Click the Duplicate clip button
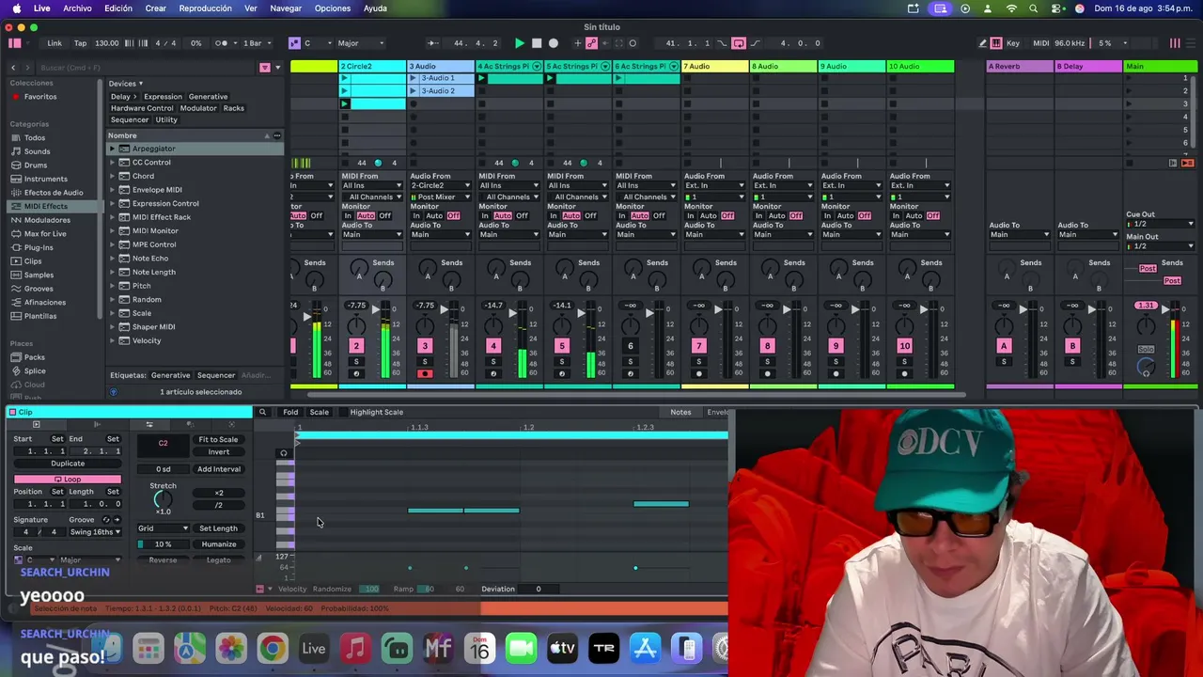The width and height of the screenshot is (1203, 677). (68, 464)
